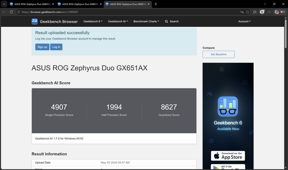The width and height of the screenshot is (288, 170).
Task: Click the Geekbench 6 Available Now ad text
Action: [228, 125]
